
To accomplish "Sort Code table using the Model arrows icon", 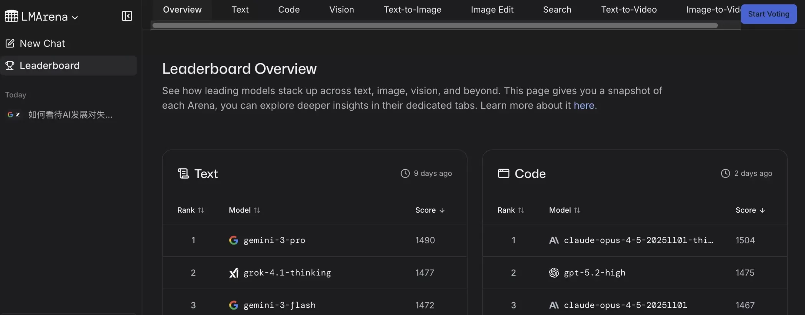I will pos(577,210).
